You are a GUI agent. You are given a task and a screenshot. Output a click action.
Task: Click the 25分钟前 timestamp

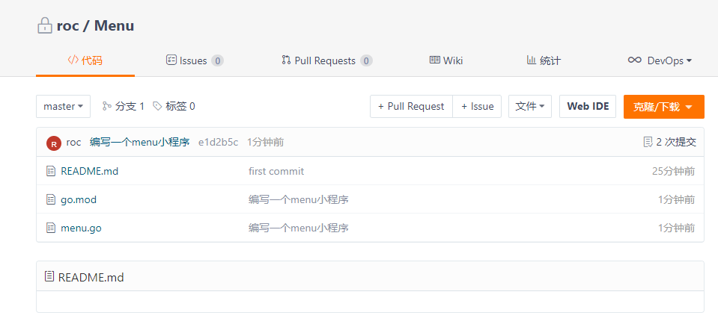click(x=673, y=171)
